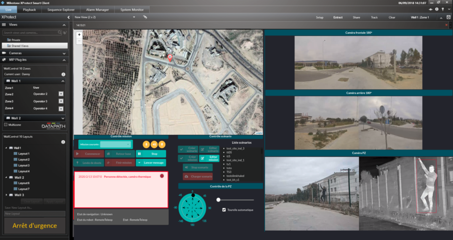Open help for WallControl 10 Zones

63,74
